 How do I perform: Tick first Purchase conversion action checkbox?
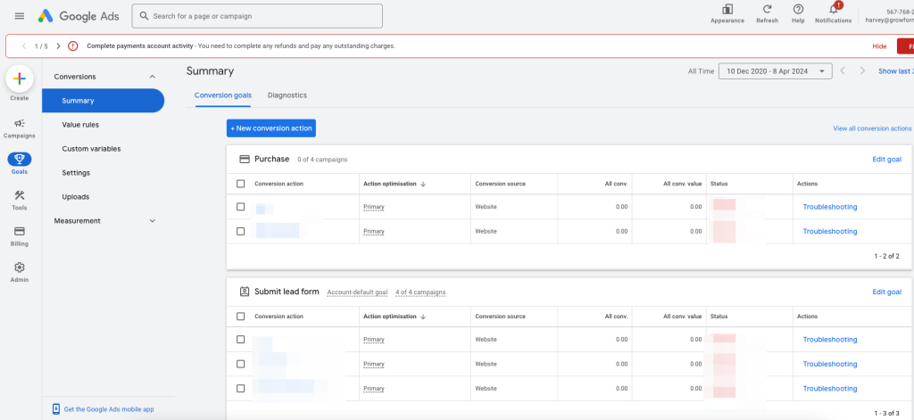[241, 207]
